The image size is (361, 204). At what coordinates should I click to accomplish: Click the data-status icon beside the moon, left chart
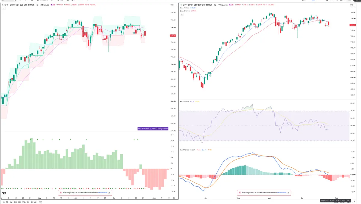pos(54,5)
